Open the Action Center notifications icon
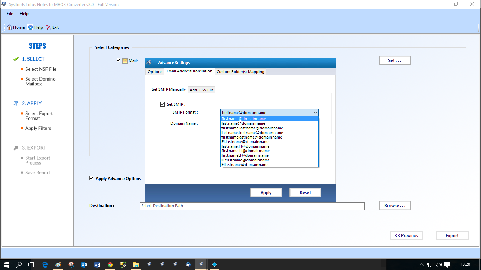 point(447,265)
